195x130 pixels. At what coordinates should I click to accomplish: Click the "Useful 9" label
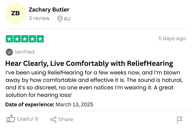coord(27,119)
